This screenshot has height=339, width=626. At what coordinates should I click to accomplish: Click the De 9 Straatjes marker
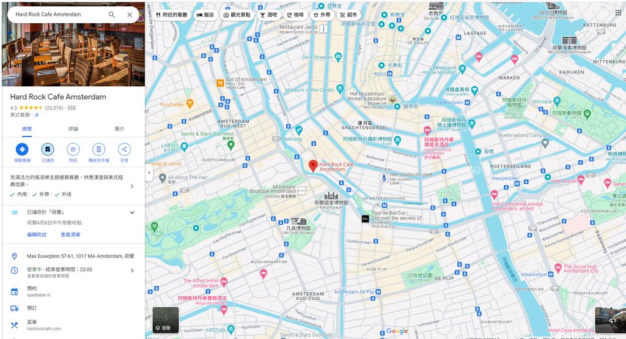338,56
